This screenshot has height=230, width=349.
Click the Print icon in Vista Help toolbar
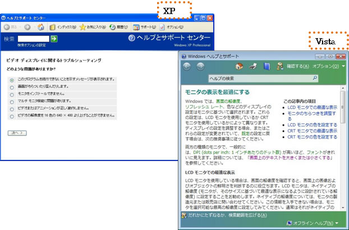pos(253,66)
